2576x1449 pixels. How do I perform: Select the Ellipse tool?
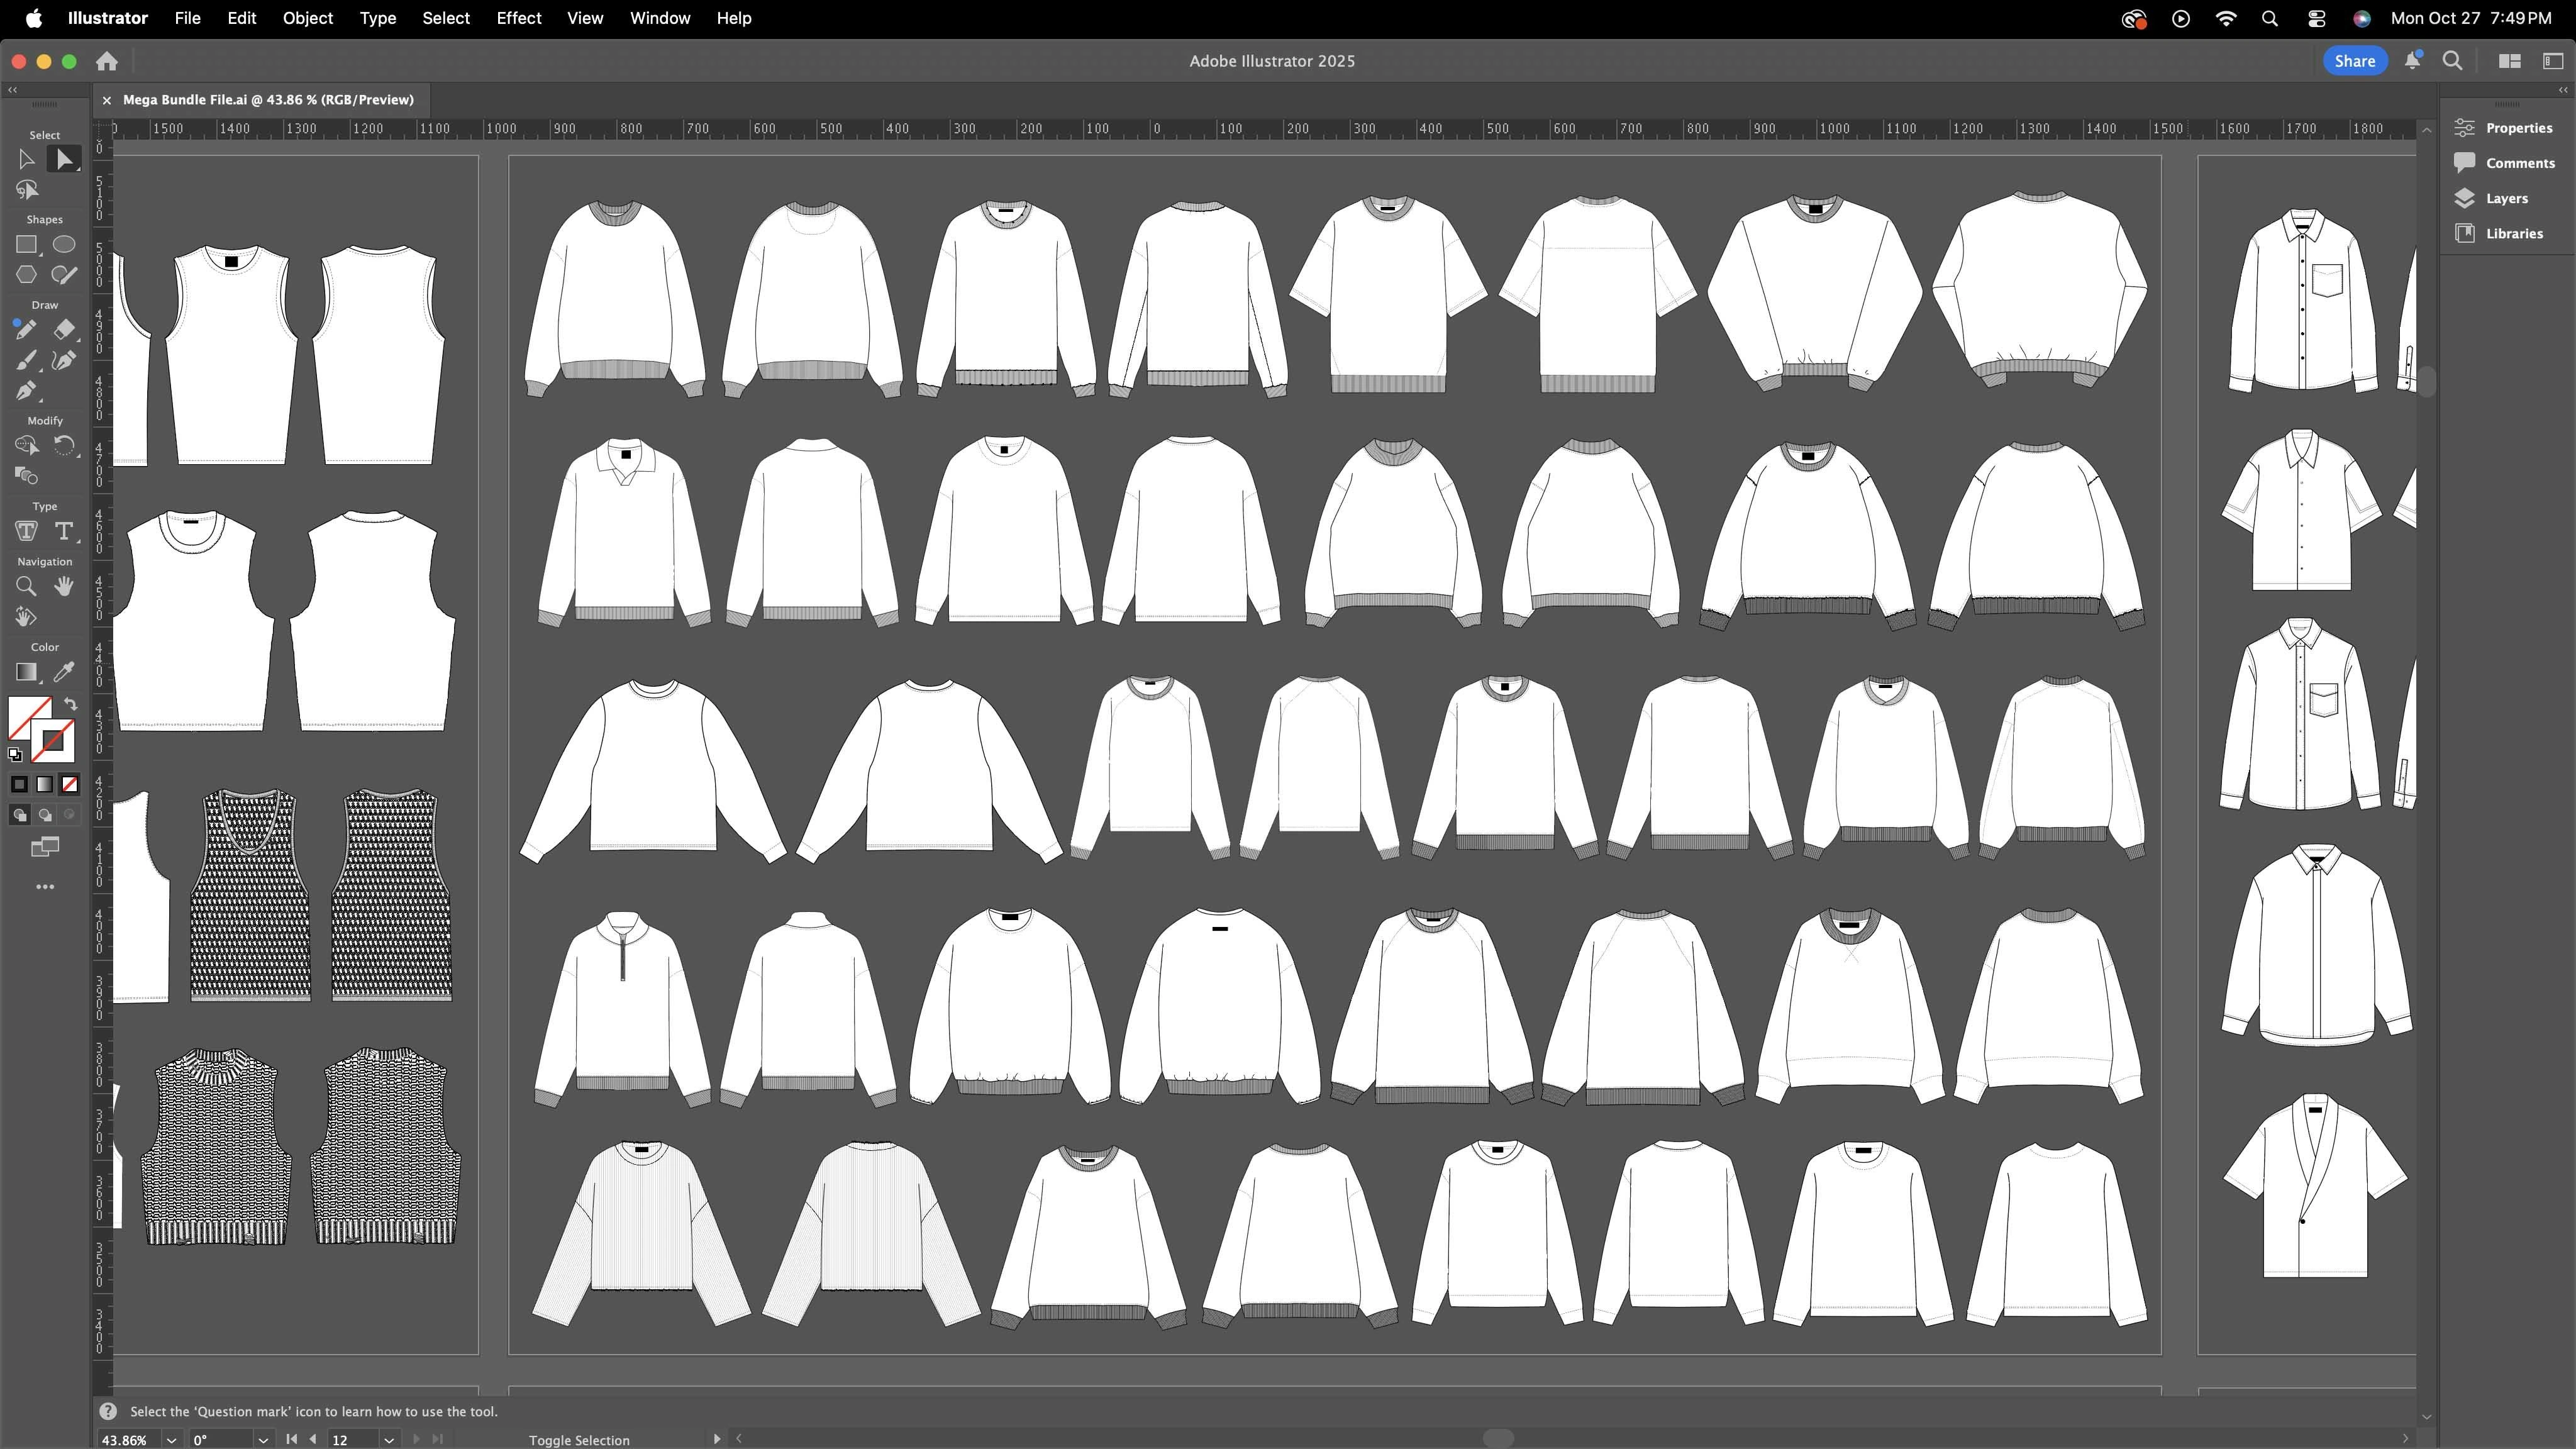(64, 244)
